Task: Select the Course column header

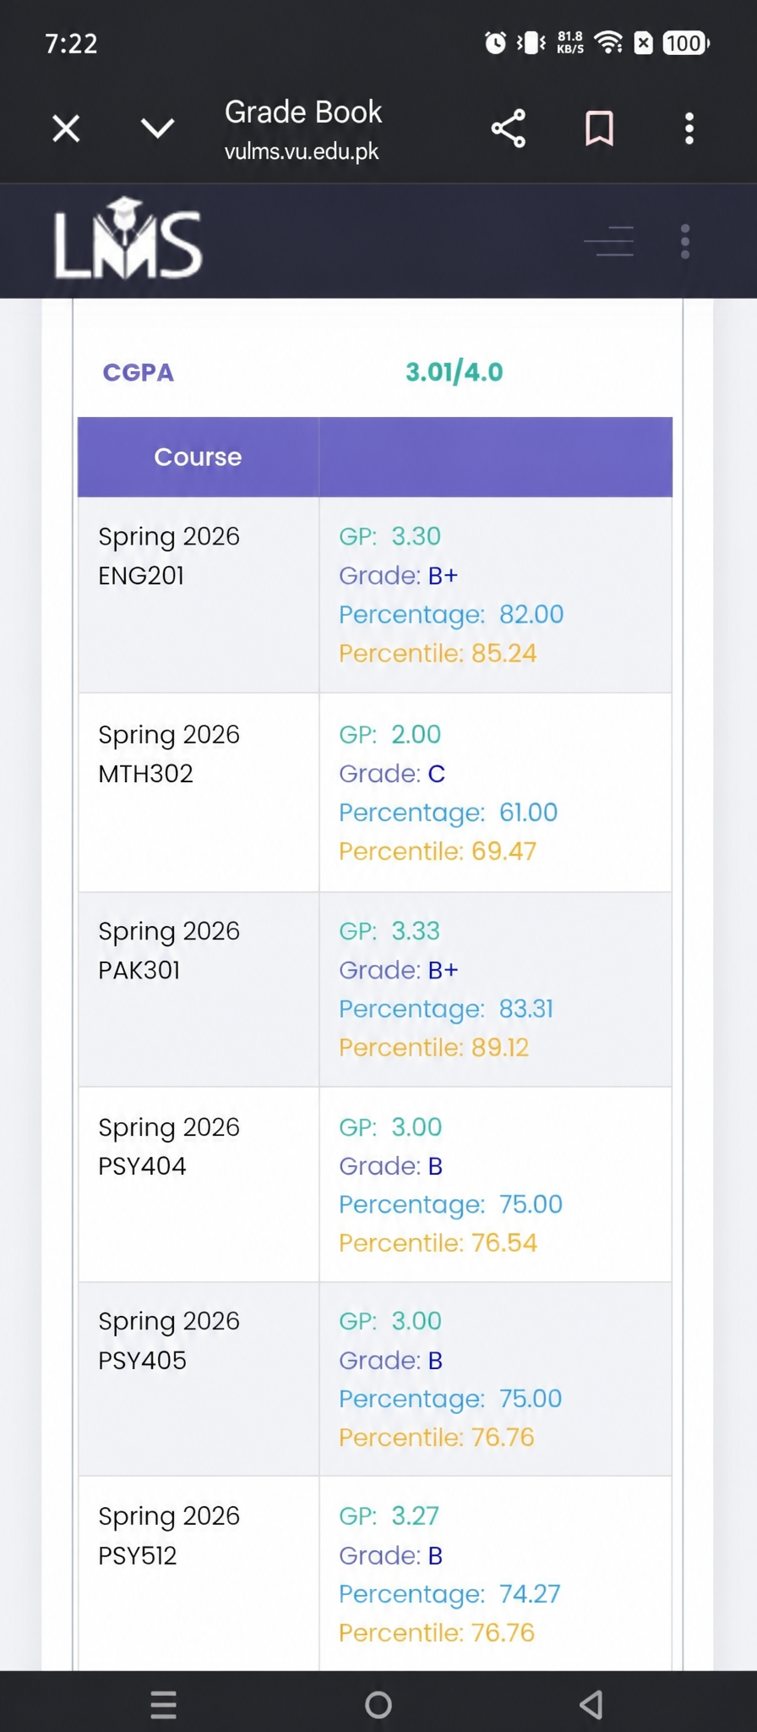Action: pyautogui.click(x=198, y=457)
